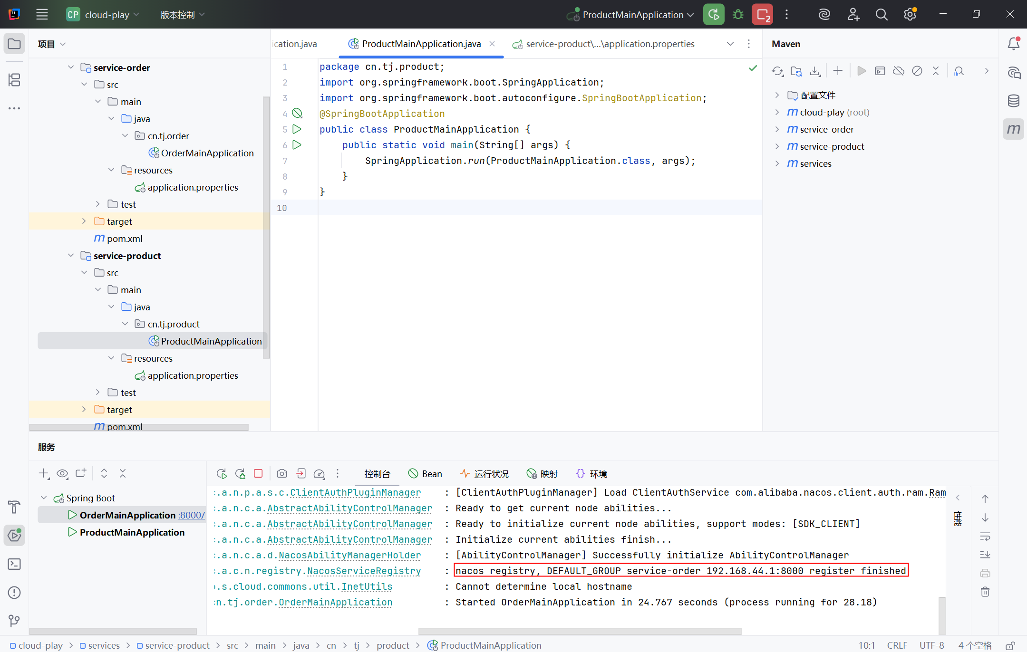Open the Structure tool window icon
Image resolution: width=1027 pixels, height=652 pixels.
[x=14, y=80]
